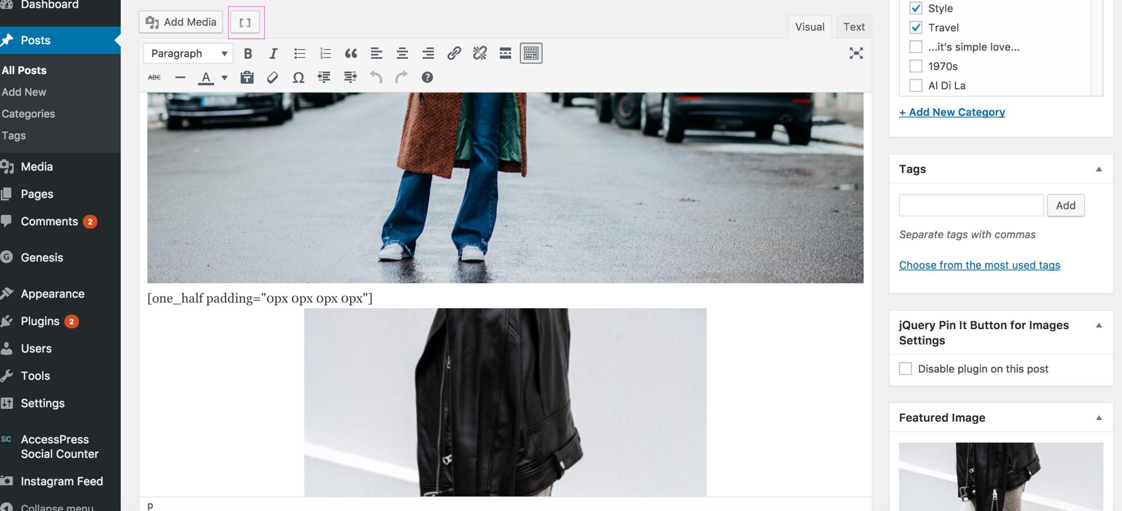Open the Genesis menu
Image resolution: width=1122 pixels, height=511 pixels.
(60, 257)
